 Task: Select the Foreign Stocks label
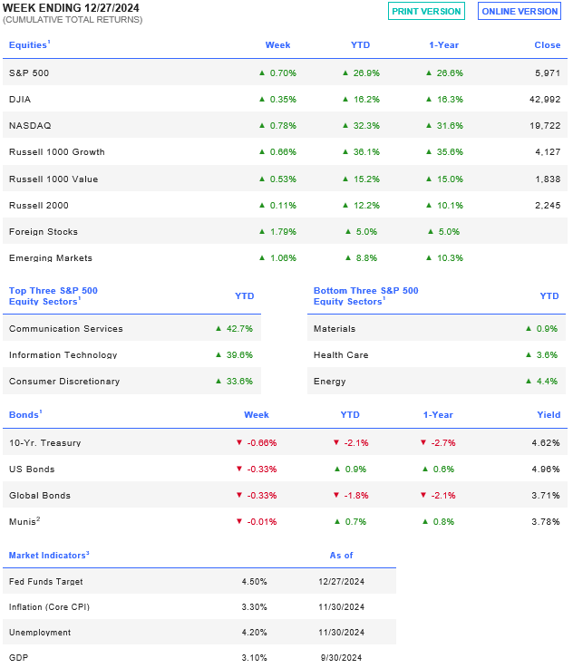(44, 232)
